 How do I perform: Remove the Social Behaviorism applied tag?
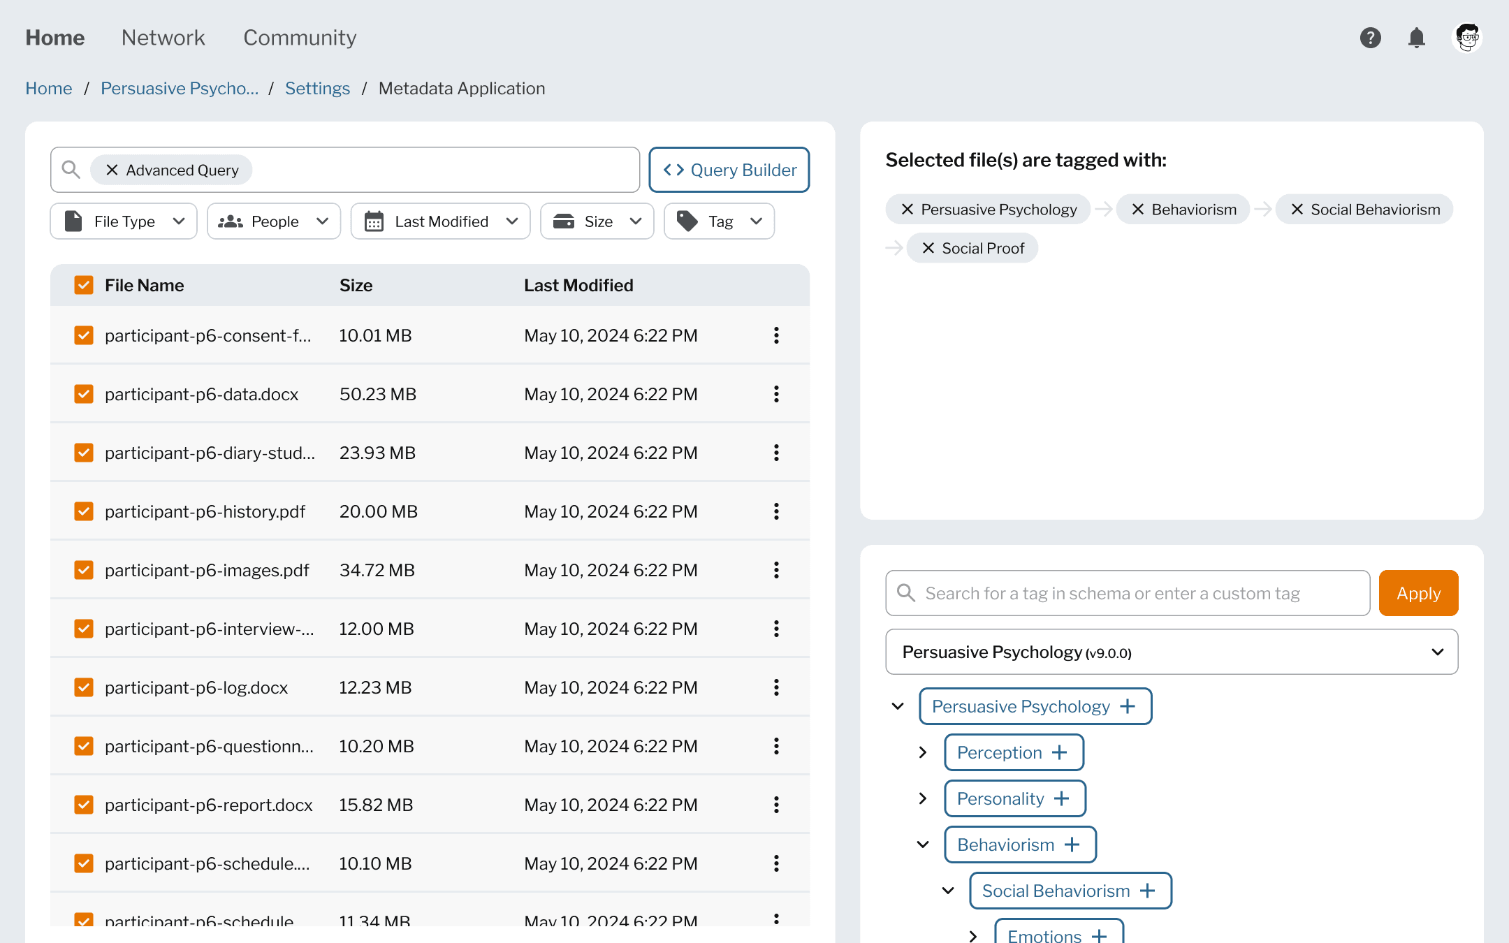(1297, 209)
